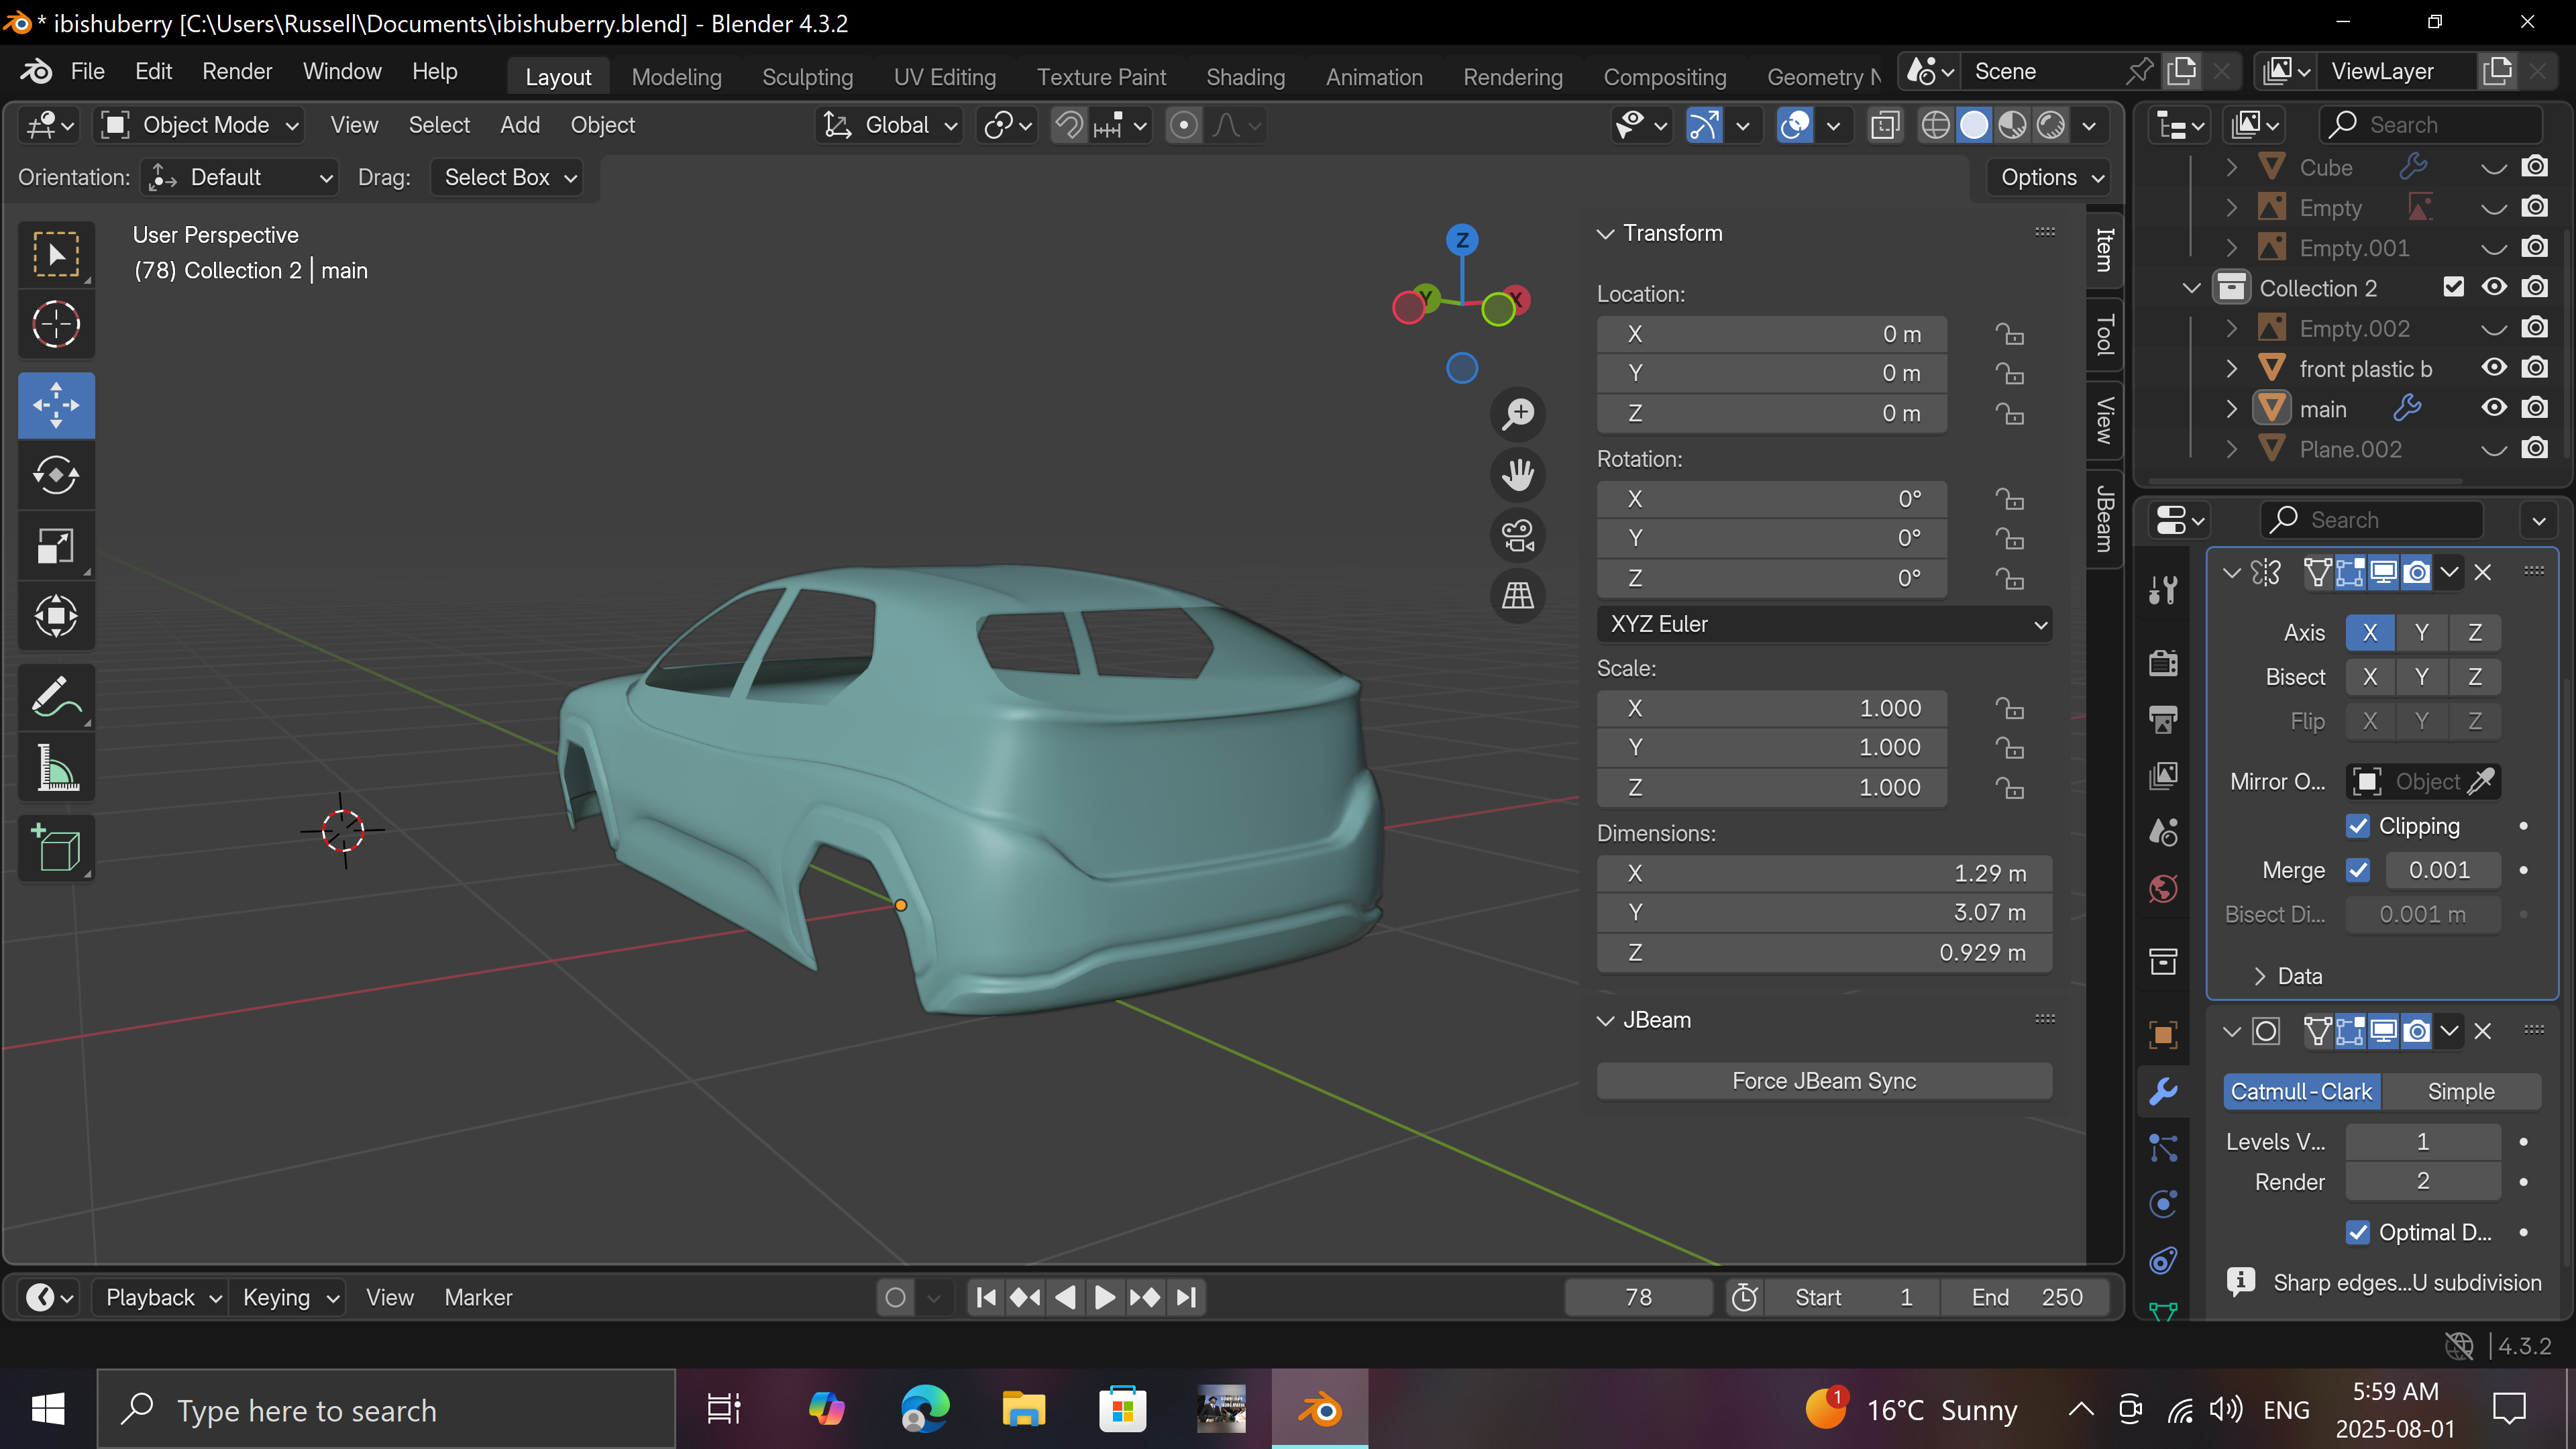Open the World properties tab
The width and height of the screenshot is (2576, 1449).
tap(2163, 888)
